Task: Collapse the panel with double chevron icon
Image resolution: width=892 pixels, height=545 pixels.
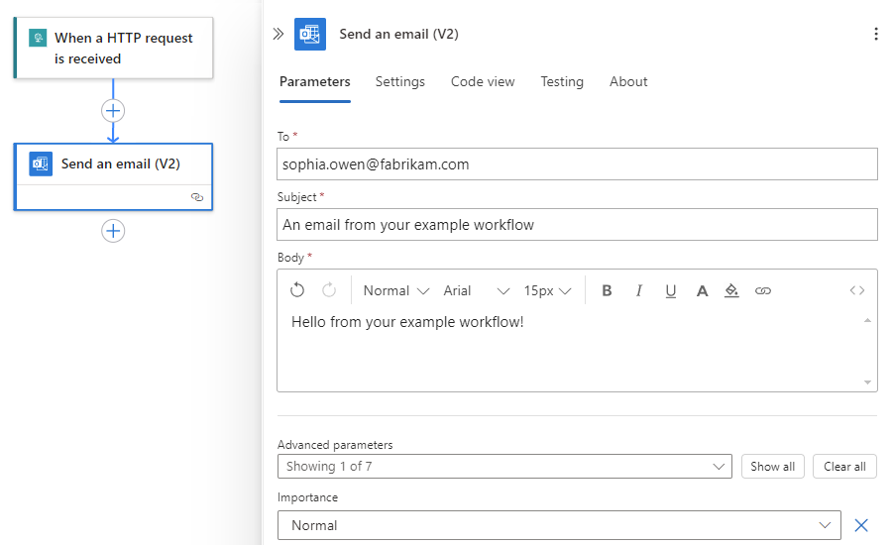Action: point(279,34)
